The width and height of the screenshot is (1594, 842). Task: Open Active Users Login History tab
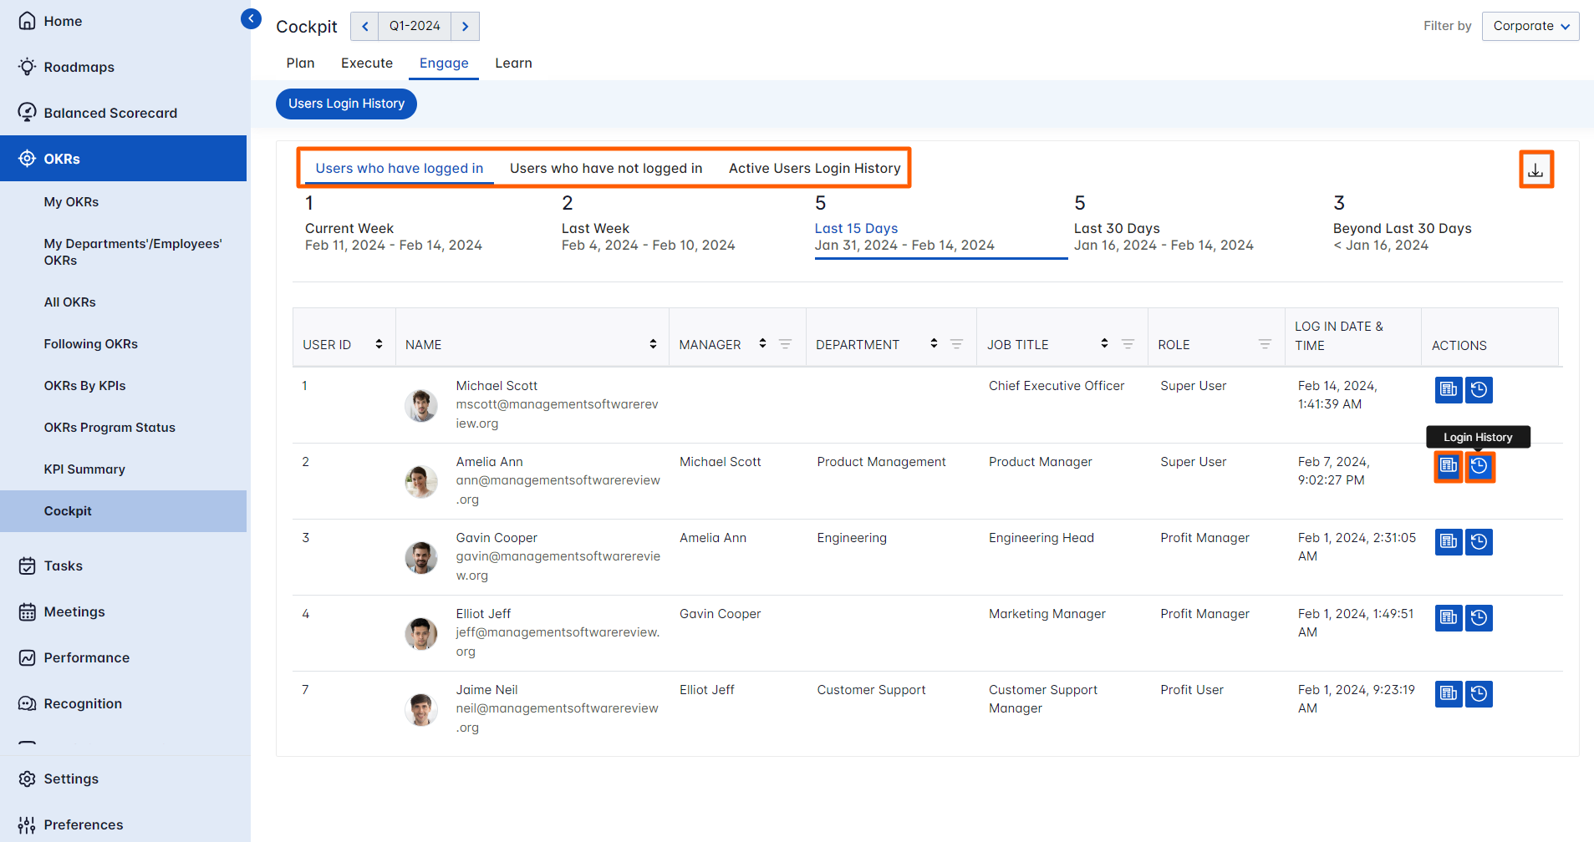[814, 168]
